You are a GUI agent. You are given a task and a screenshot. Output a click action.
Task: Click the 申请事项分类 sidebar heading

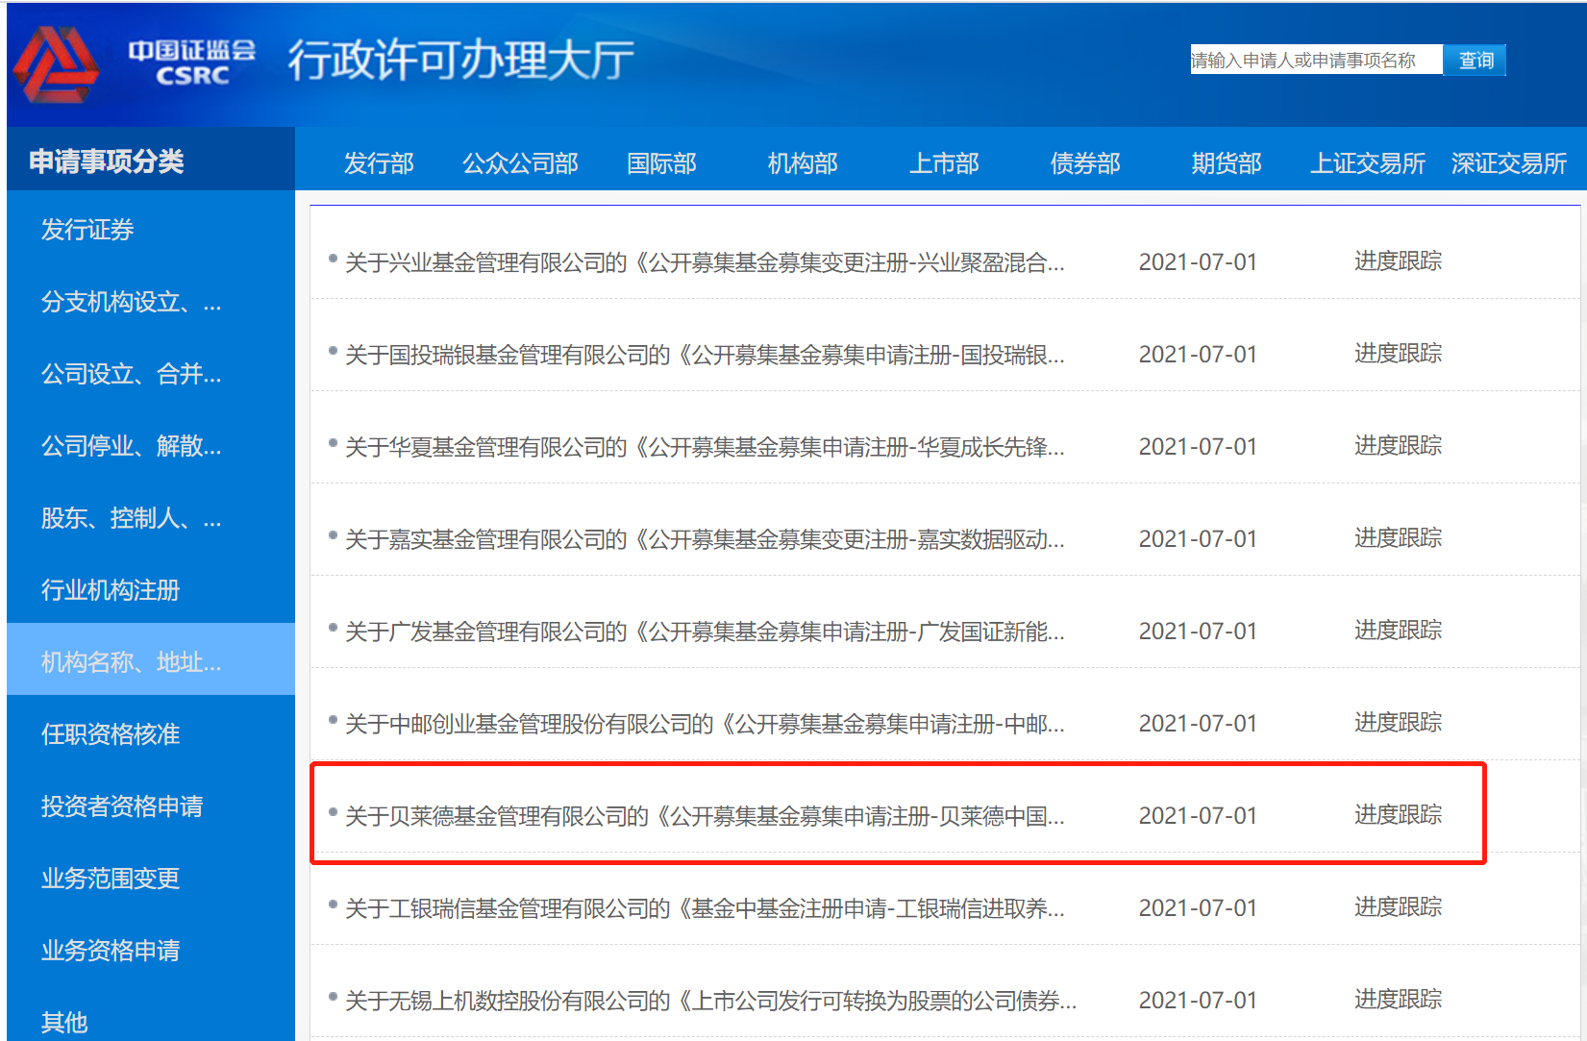tap(107, 161)
